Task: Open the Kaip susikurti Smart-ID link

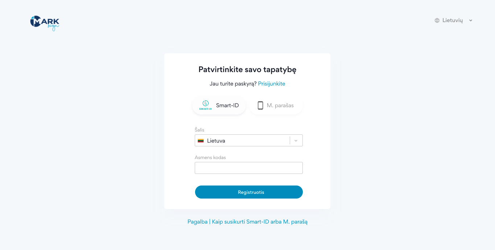Action: pyautogui.click(x=260, y=222)
